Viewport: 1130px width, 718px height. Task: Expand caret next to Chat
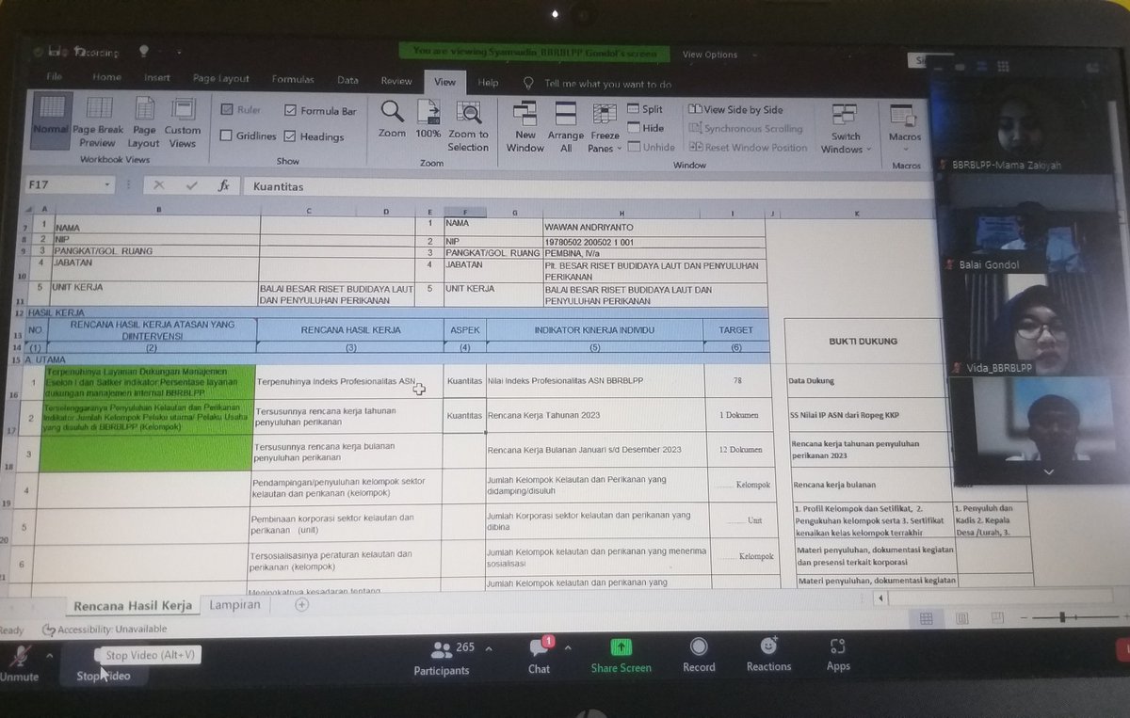[567, 647]
